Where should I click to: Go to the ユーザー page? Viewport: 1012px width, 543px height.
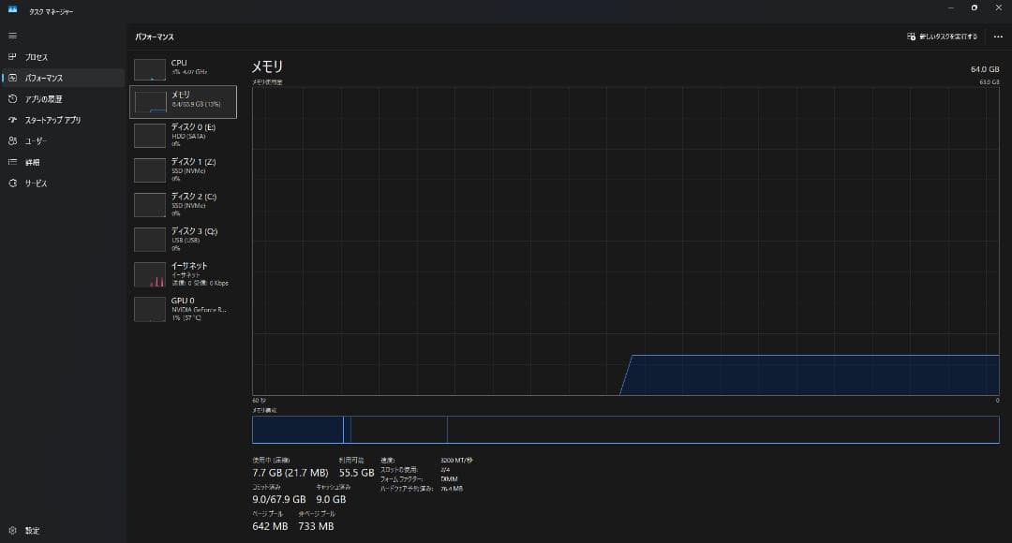63,140
